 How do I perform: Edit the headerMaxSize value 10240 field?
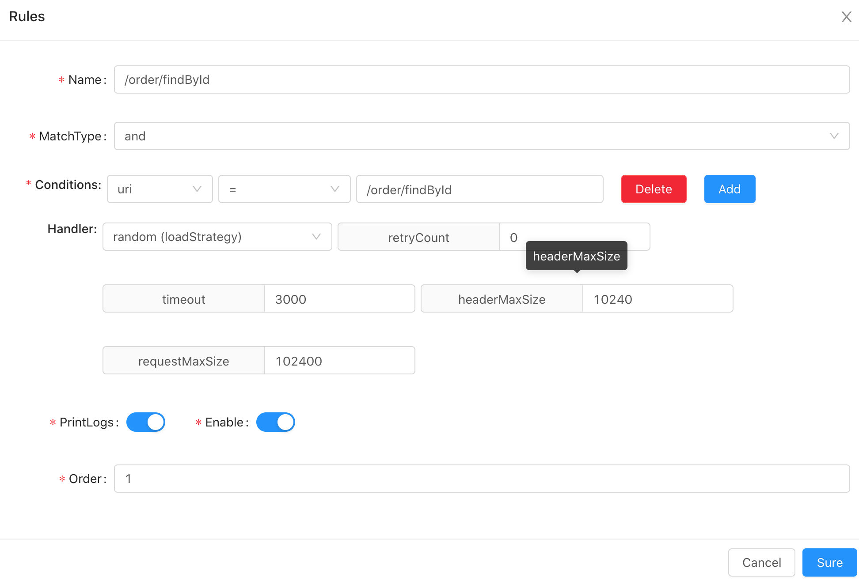pyautogui.click(x=658, y=299)
